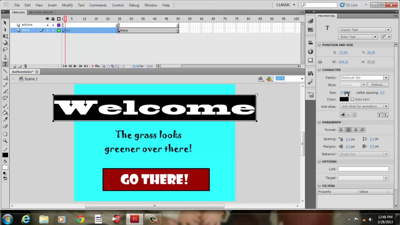The width and height of the screenshot is (400, 225).
Task: Toggle purple outline square for actions layer
Action: 58,25
